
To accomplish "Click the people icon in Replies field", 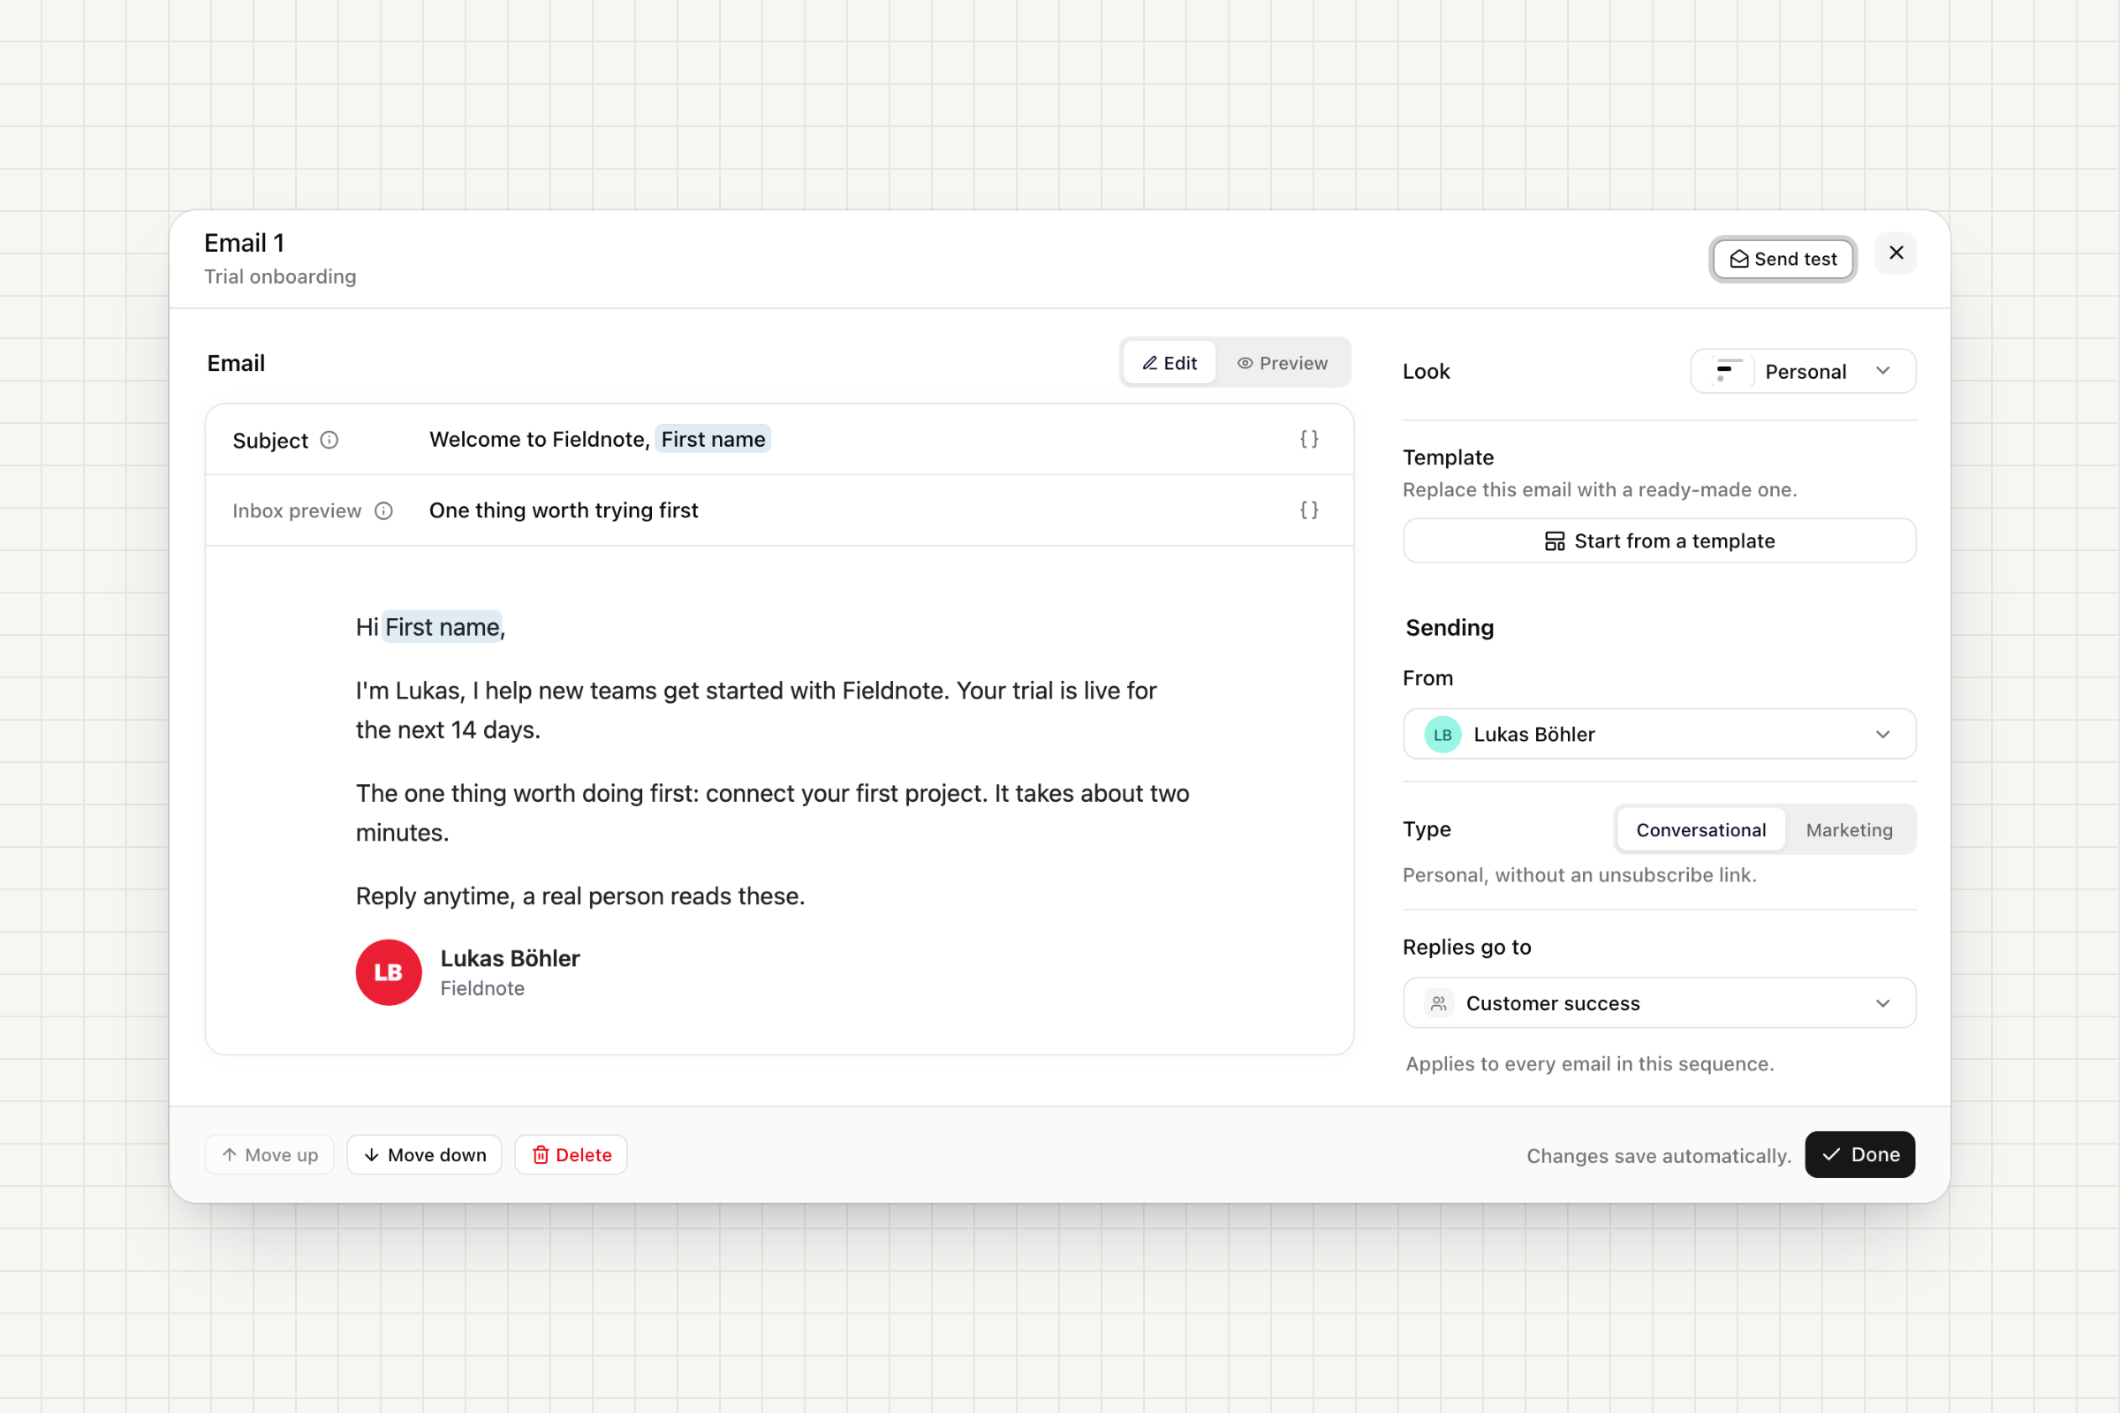I will 1439,1003.
